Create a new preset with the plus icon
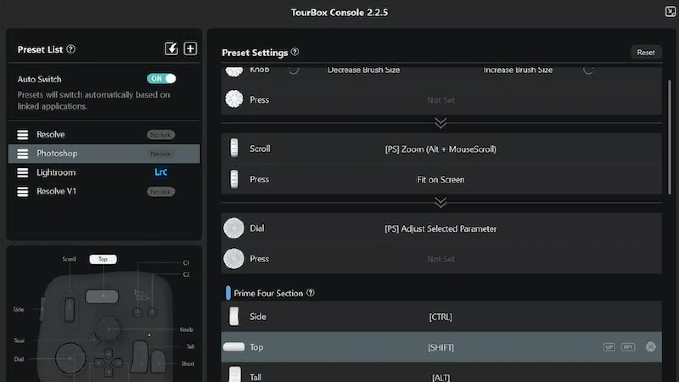Image resolution: width=679 pixels, height=382 pixels. click(x=191, y=48)
